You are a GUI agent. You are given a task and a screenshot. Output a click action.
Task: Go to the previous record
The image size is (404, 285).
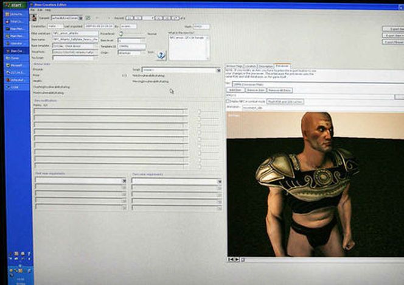(x=138, y=18)
